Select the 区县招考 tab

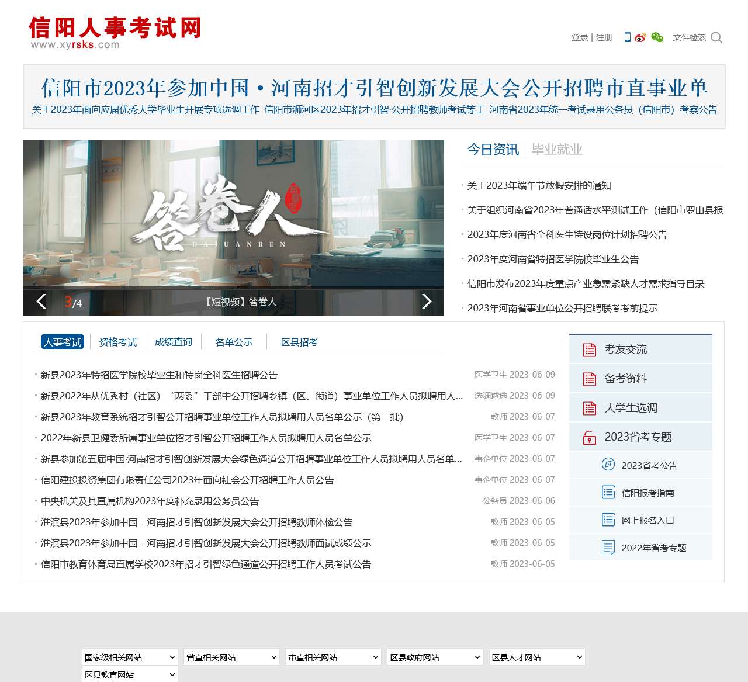(x=299, y=342)
